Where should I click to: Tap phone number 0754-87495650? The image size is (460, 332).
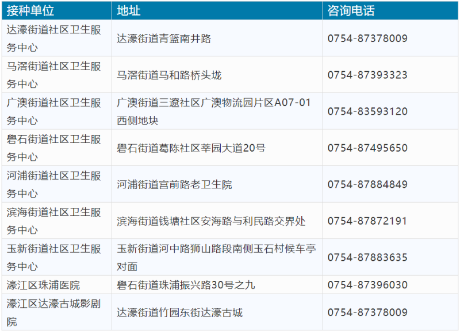tap(367, 148)
